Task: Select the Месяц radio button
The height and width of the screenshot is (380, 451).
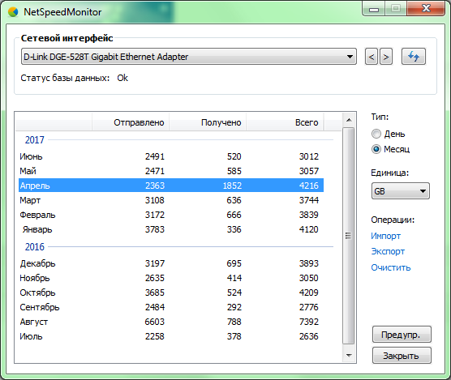Action: click(x=376, y=149)
